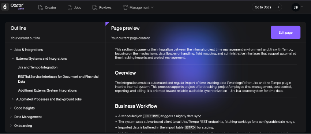
Task: Click the Jobs file icon
Action: [70, 8]
